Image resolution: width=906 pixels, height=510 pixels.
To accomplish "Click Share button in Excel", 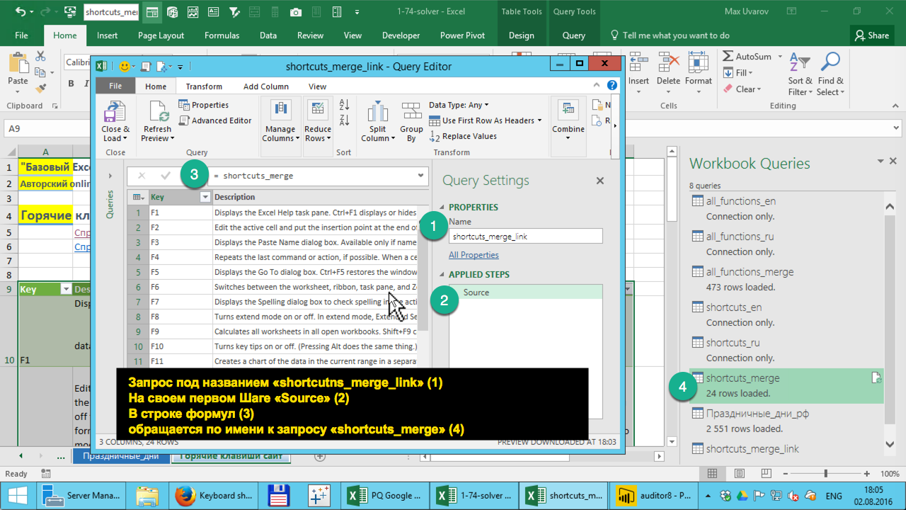I will [871, 35].
